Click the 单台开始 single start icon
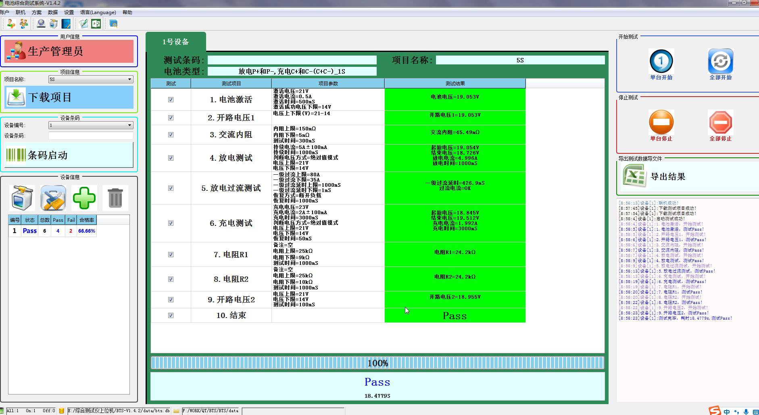 (661, 62)
